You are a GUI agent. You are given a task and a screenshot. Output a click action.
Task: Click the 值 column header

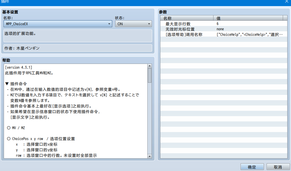pyautogui.click(x=248, y=18)
